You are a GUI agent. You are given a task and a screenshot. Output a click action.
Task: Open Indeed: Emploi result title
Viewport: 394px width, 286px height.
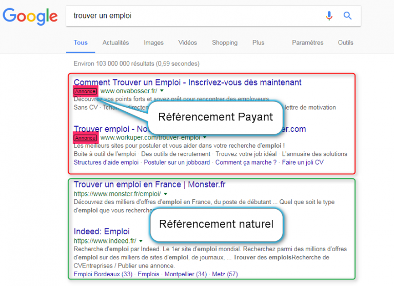coord(102,231)
